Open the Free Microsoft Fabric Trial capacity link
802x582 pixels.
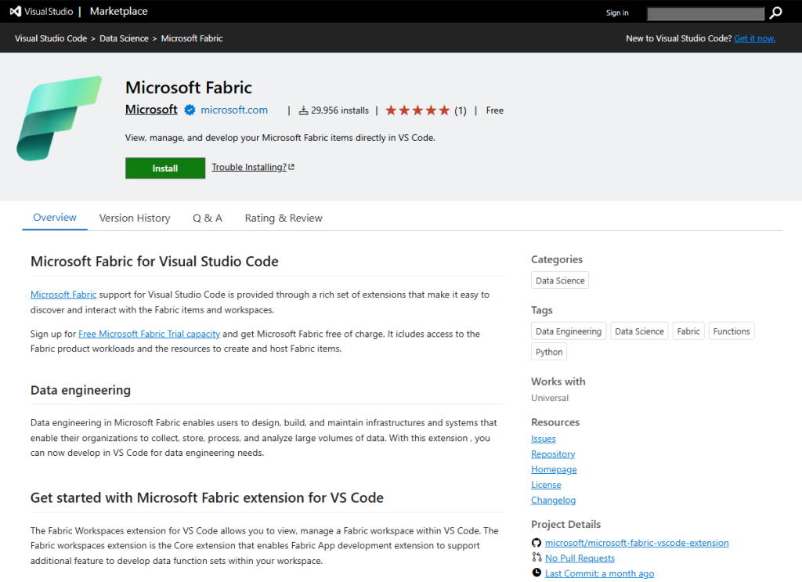(149, 333)
